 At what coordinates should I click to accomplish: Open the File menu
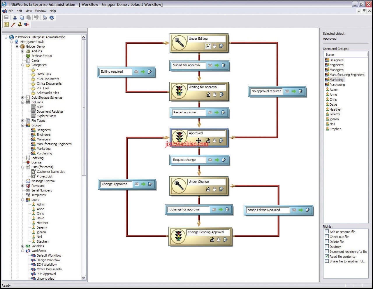pos(11,11)
